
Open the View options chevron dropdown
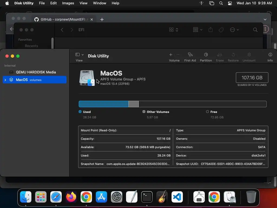83,55
